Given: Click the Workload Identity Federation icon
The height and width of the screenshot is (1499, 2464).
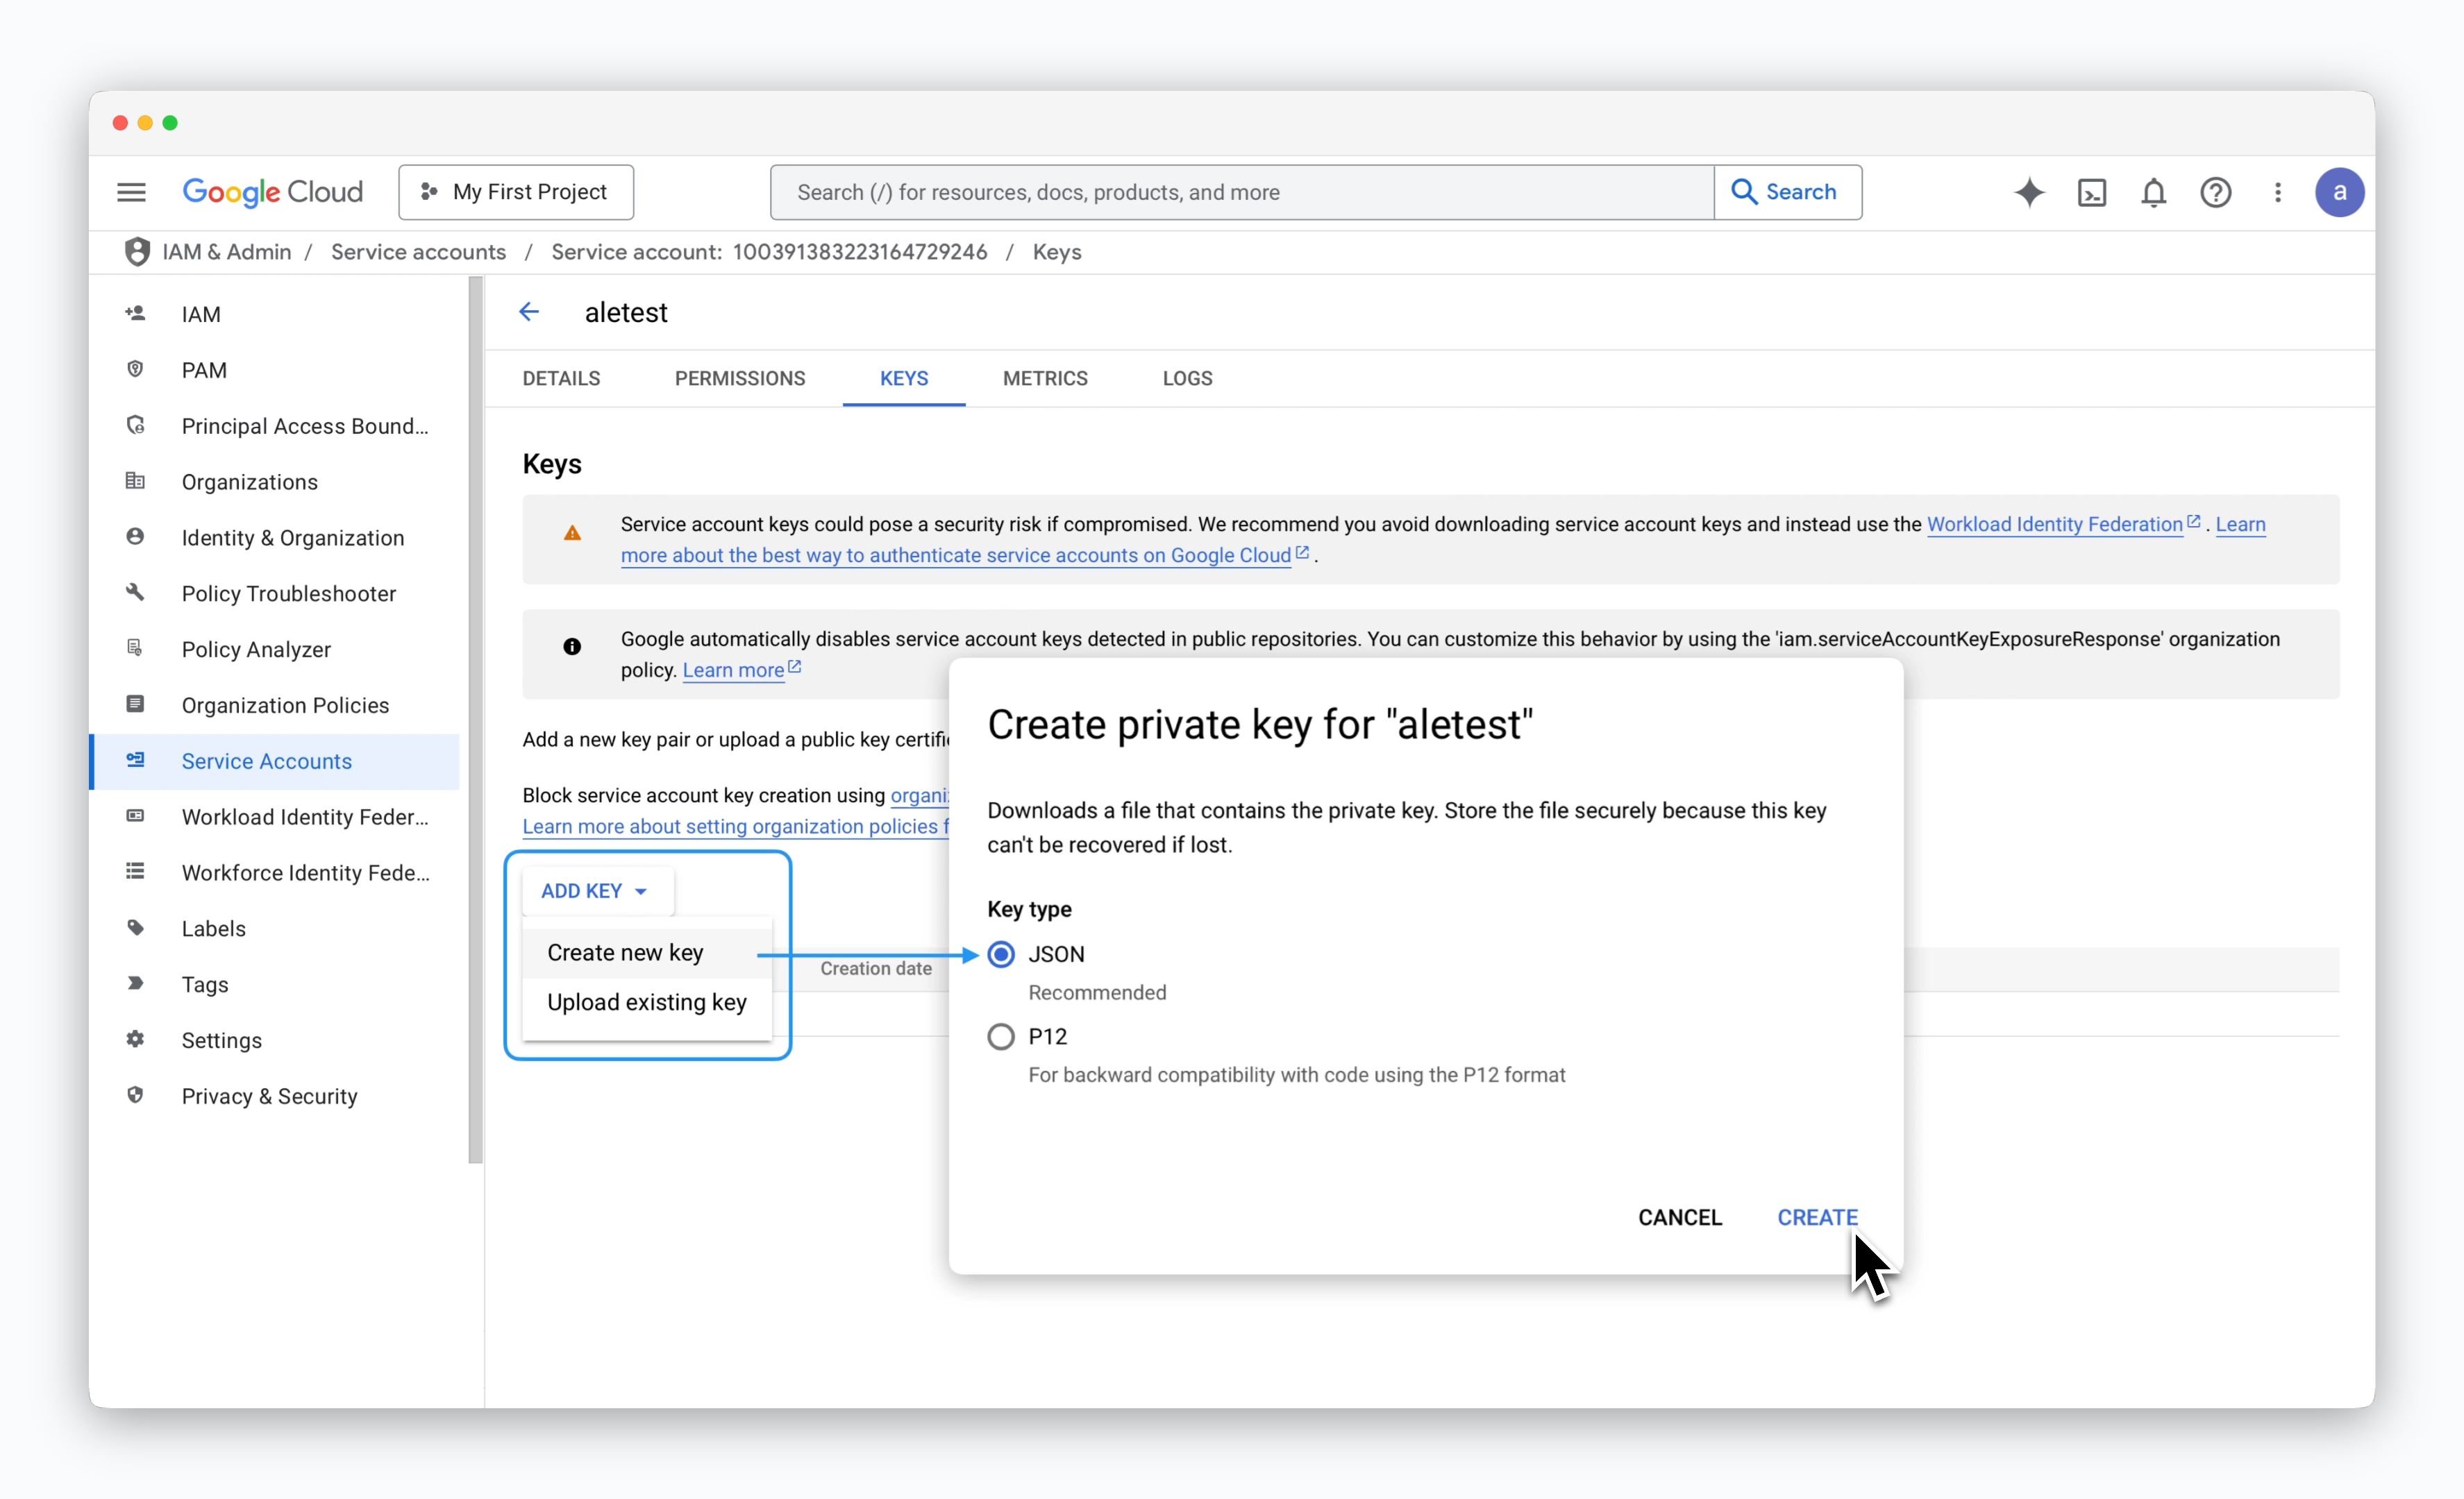Looking at the screenshot, I should point(135,816).
